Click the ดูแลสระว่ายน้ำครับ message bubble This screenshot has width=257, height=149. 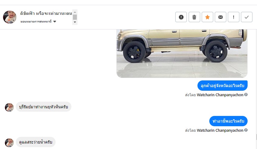36,142
